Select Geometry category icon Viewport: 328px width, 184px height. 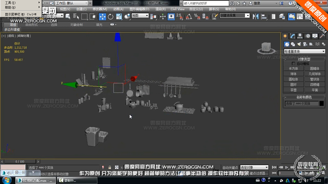[x=287, y=44]
